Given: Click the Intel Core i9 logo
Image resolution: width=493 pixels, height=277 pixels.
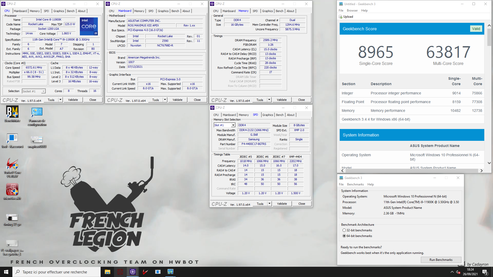Looking at the screenshot, I should (89, 26).
